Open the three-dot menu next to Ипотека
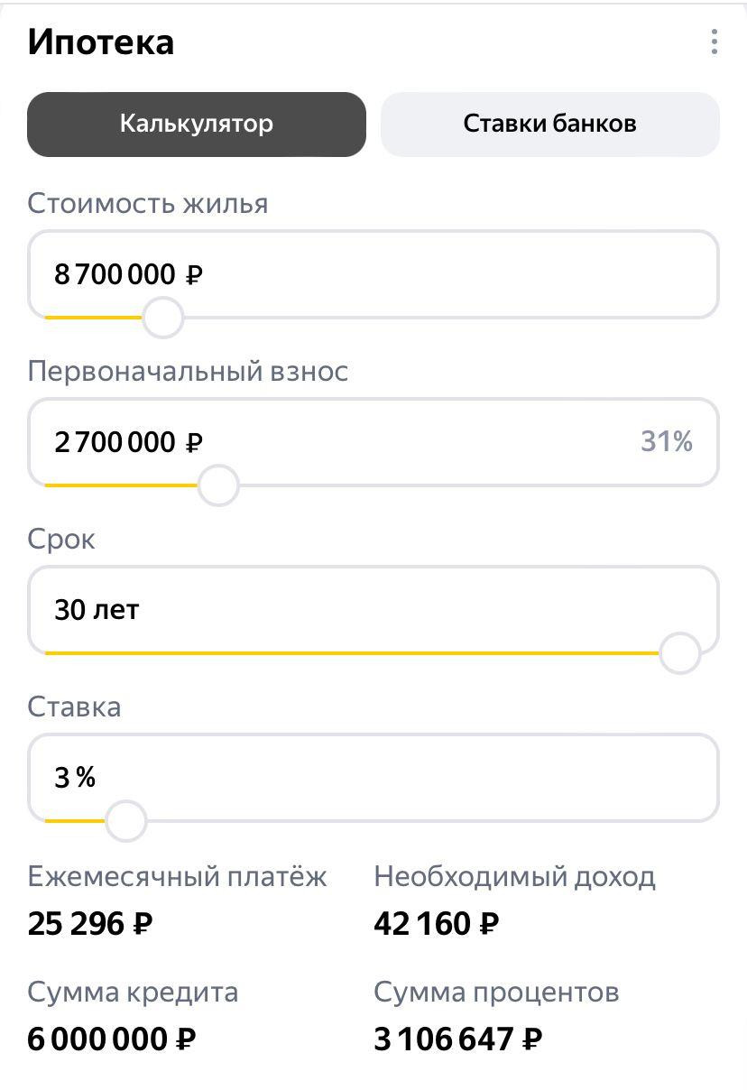This screenshot has height=1090, width=747. pos(714,42)
